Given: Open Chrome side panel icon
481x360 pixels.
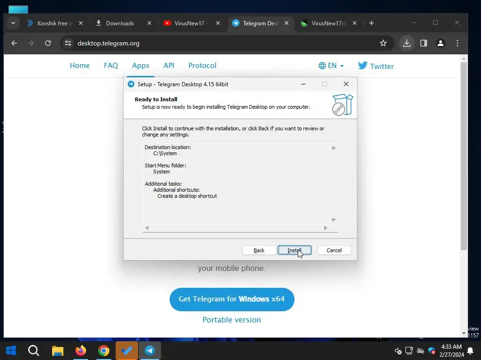Looking at the screenshot, I should point(424,43).
